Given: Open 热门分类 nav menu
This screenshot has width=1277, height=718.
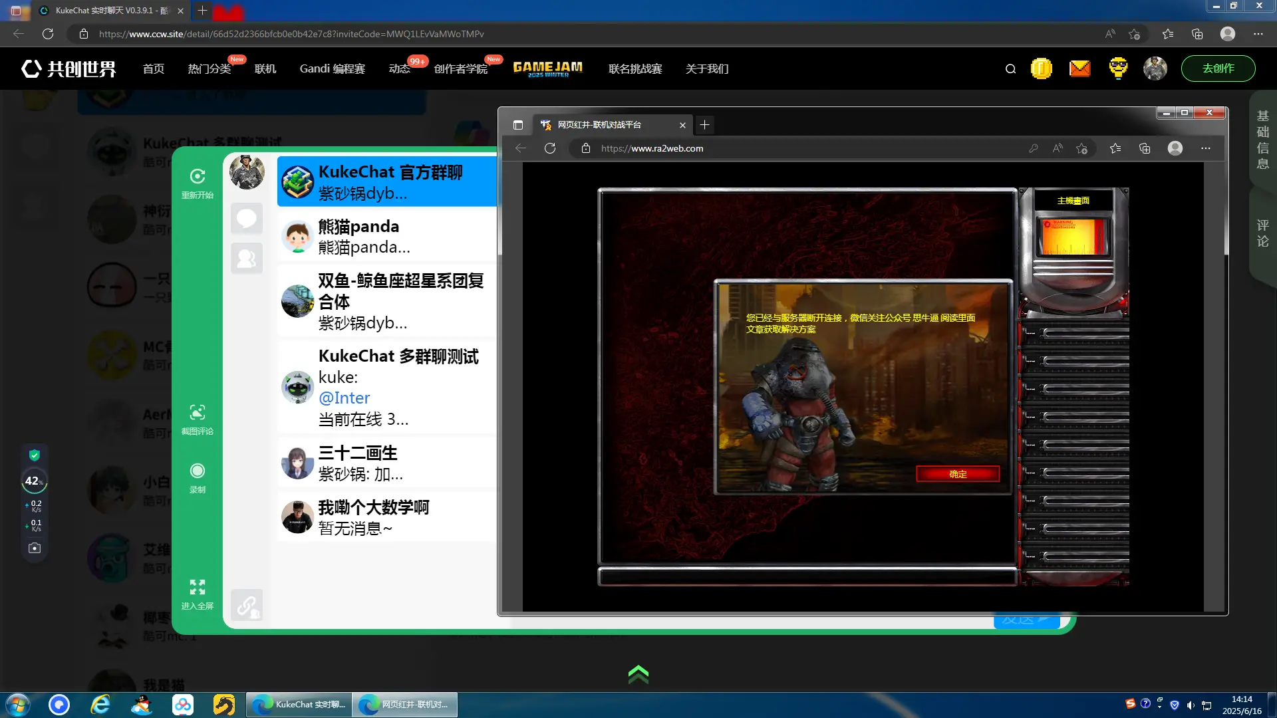Looking at the screenshot, I should coord(209,68).
